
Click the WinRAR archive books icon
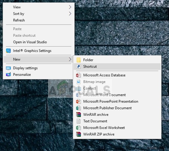click(x=79, y=115)
